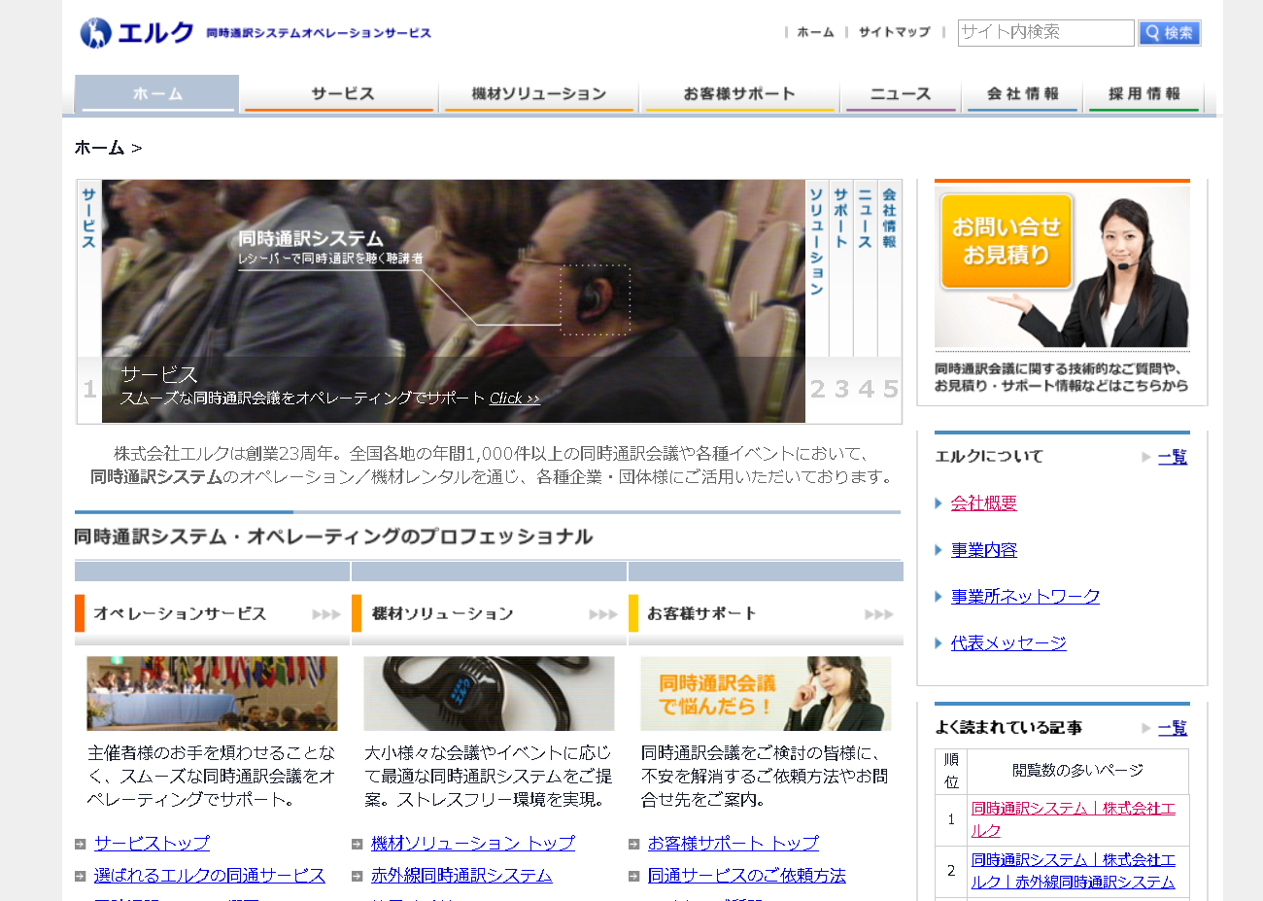Select slide number 3 in the carousel
The image size is (1263, 901).
pos(839,389)
